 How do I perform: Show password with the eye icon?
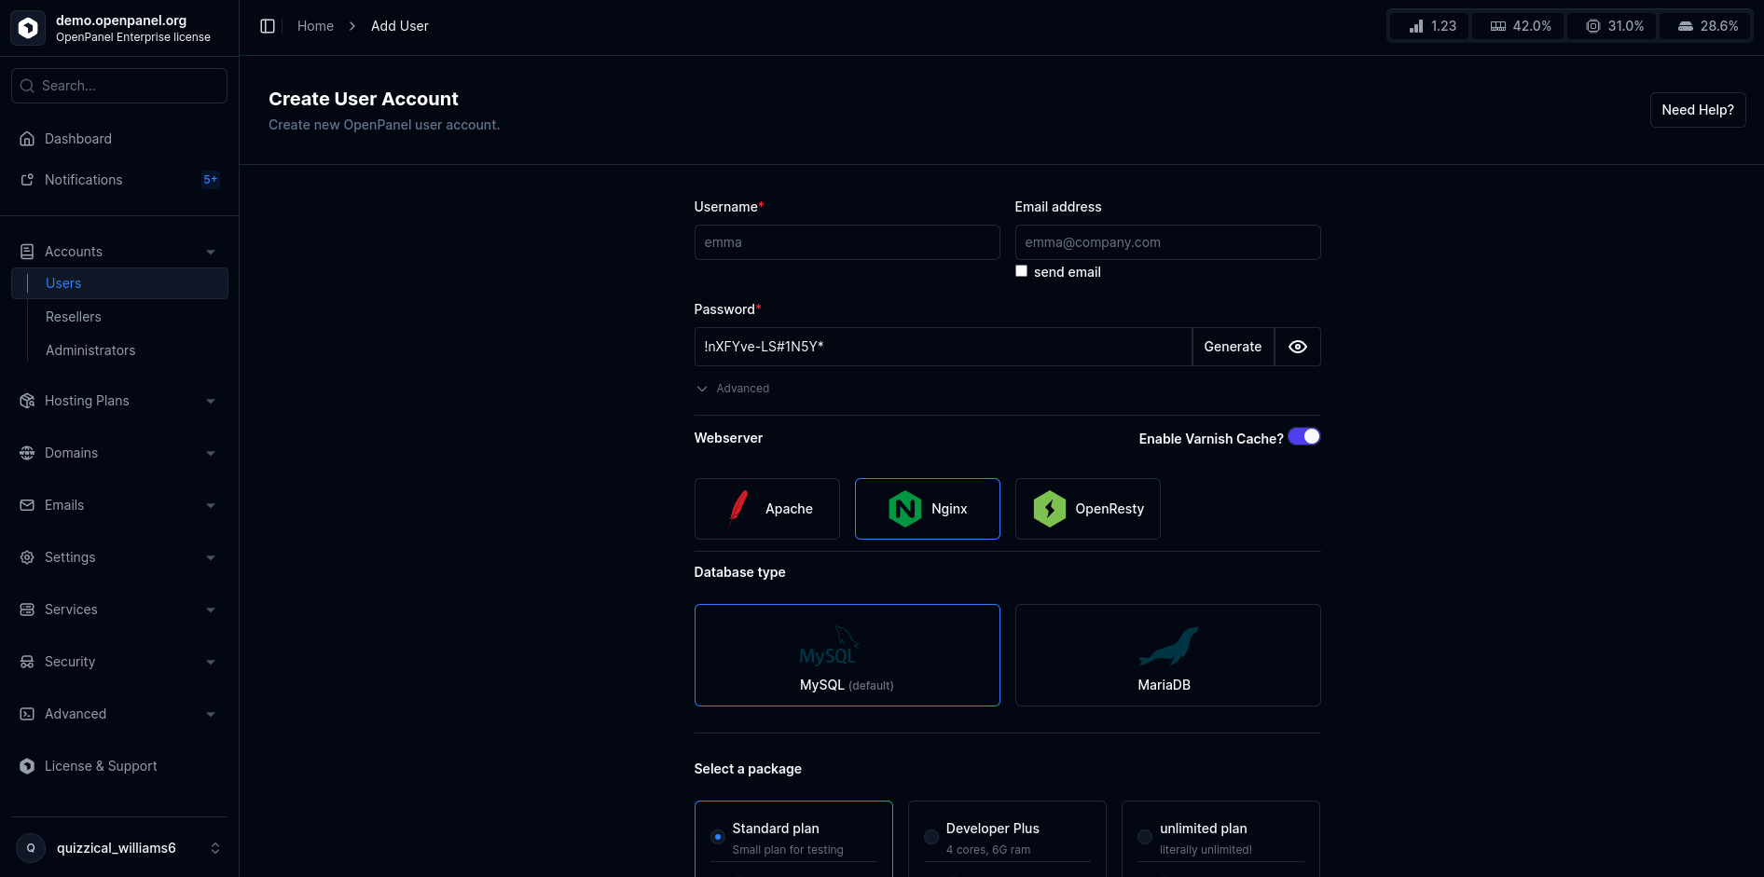tap(1297, 347)
